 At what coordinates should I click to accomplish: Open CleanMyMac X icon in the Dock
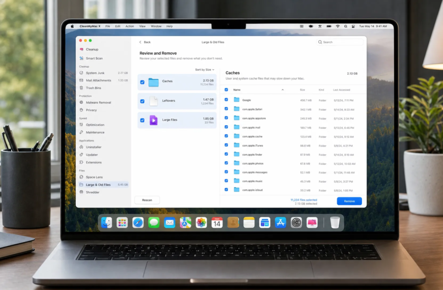point(312,223)
